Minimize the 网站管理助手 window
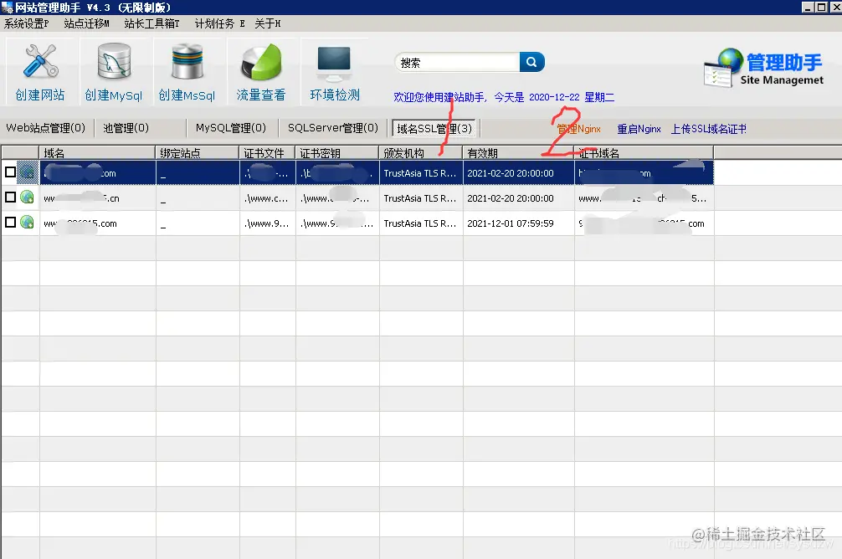 tap(808, 7)
